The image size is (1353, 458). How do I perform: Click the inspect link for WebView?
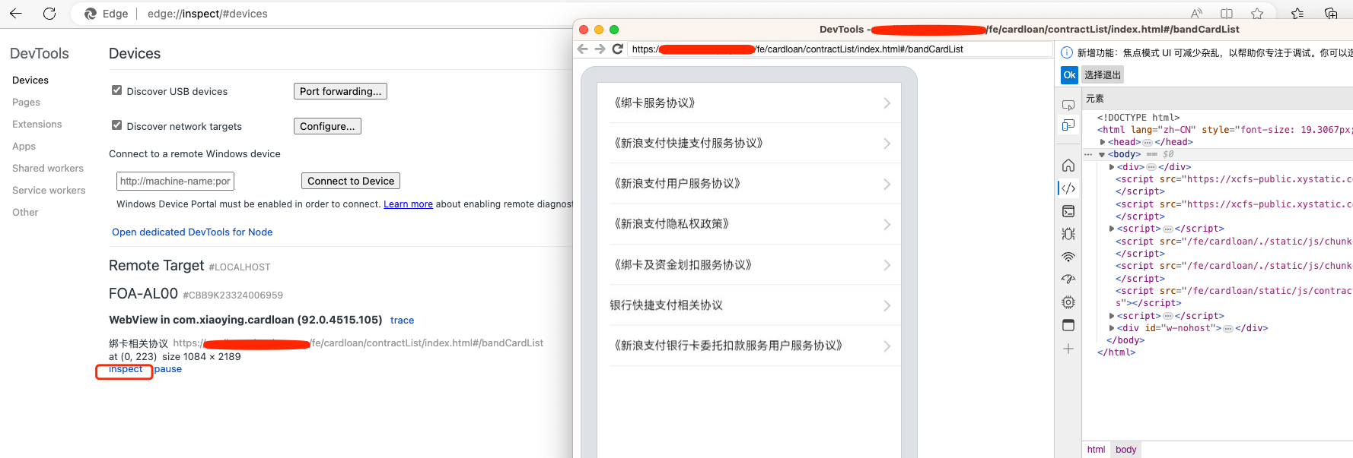pyautogui.click(x=126, y=369)
